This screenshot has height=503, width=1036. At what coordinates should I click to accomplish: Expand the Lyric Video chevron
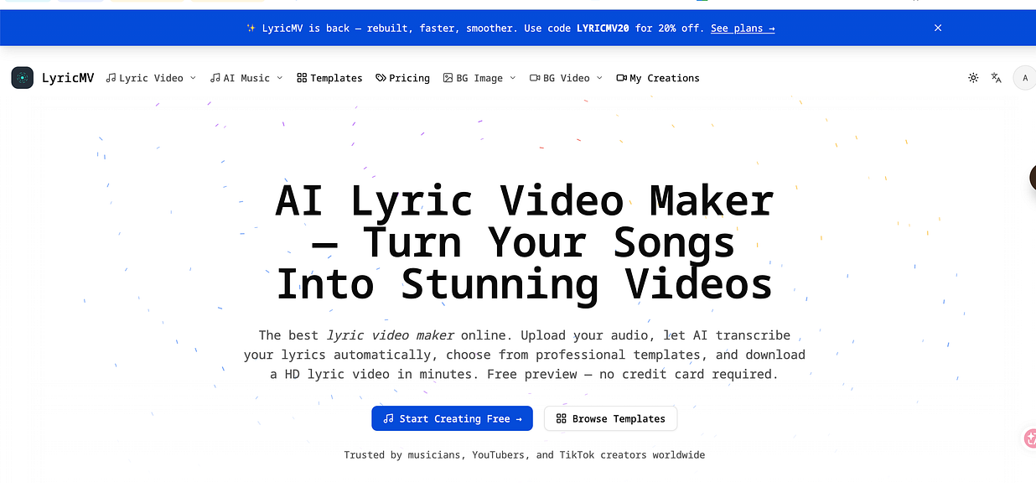click(x=193, y=78)
